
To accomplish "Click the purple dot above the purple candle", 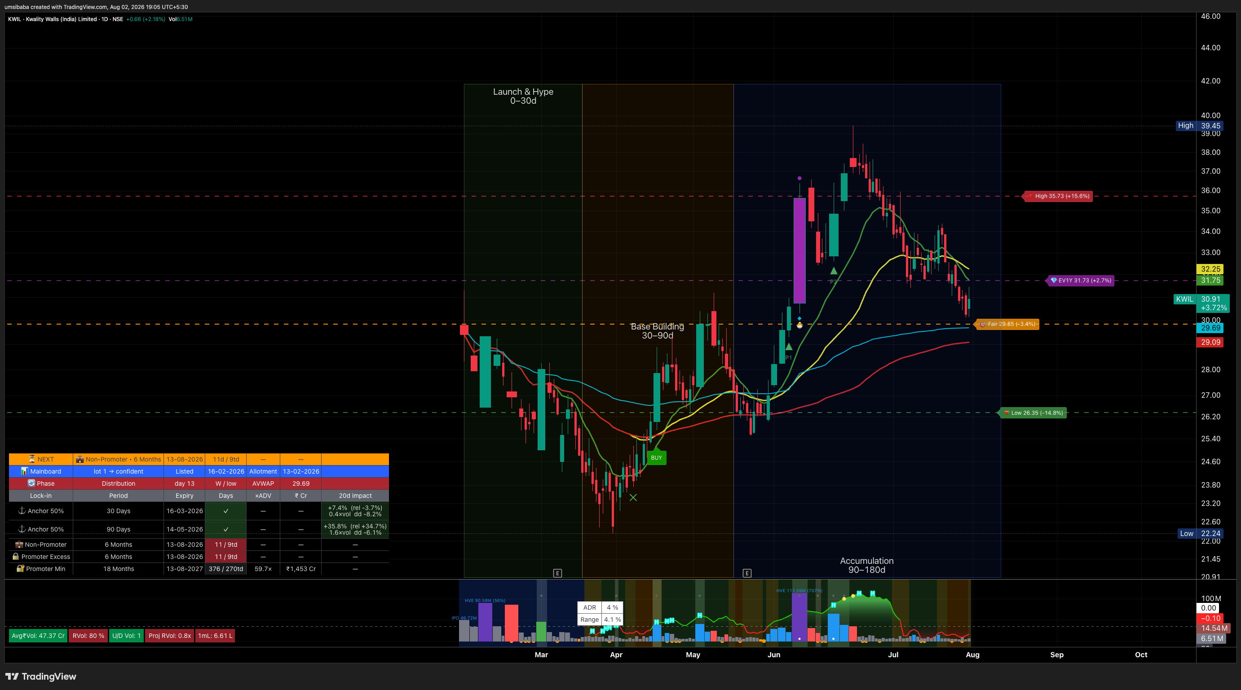I will (799, 178).
